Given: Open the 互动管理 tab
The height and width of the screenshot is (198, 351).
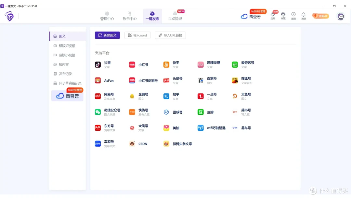Looking at the screenshot, I should click(175, 16).
